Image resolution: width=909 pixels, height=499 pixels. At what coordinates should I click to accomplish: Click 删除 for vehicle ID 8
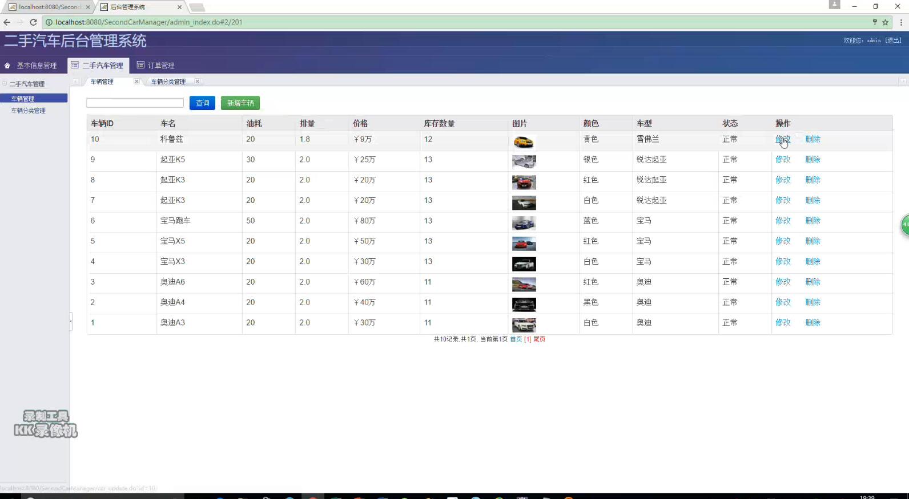click(813, 180)
